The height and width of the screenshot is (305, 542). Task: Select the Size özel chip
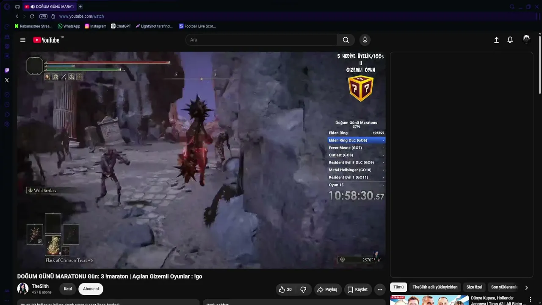(x=474, y=287)
